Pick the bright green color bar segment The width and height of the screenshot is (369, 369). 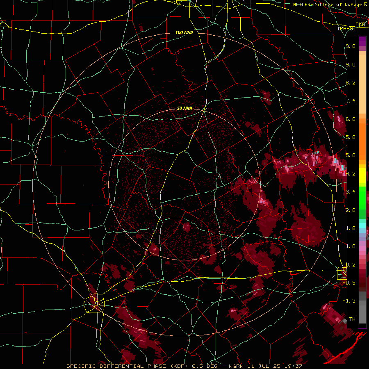tap(362, 198)
